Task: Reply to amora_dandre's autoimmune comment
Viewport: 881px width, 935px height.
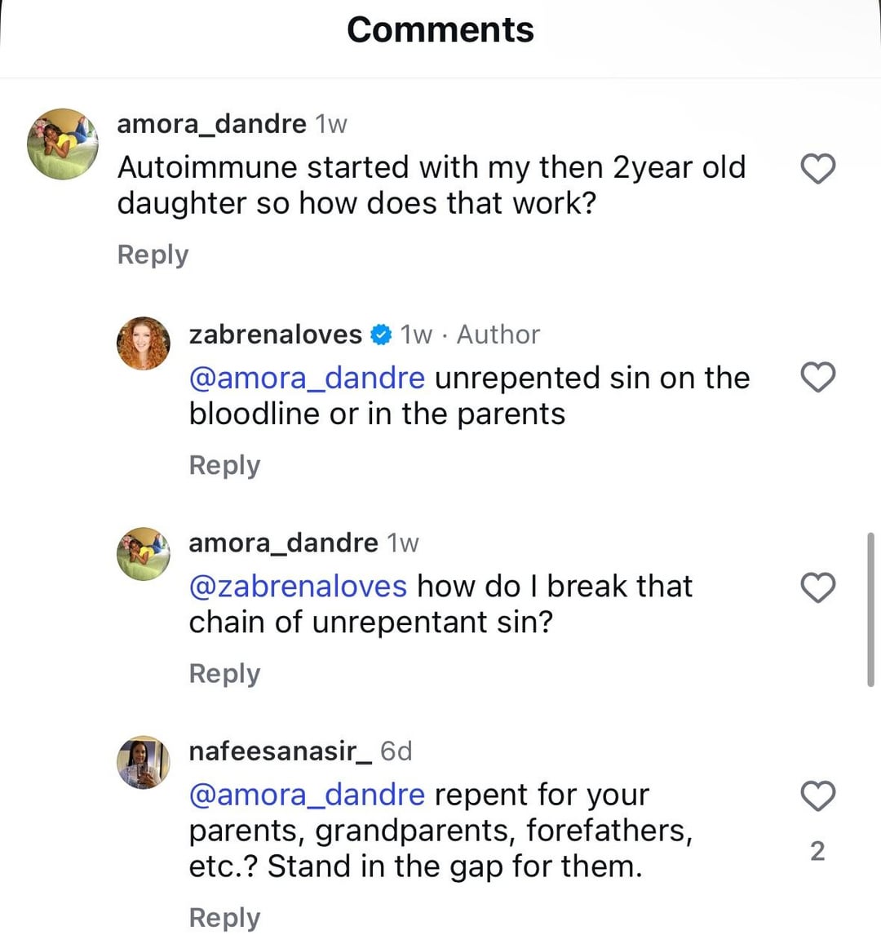Action: point(153,255)
